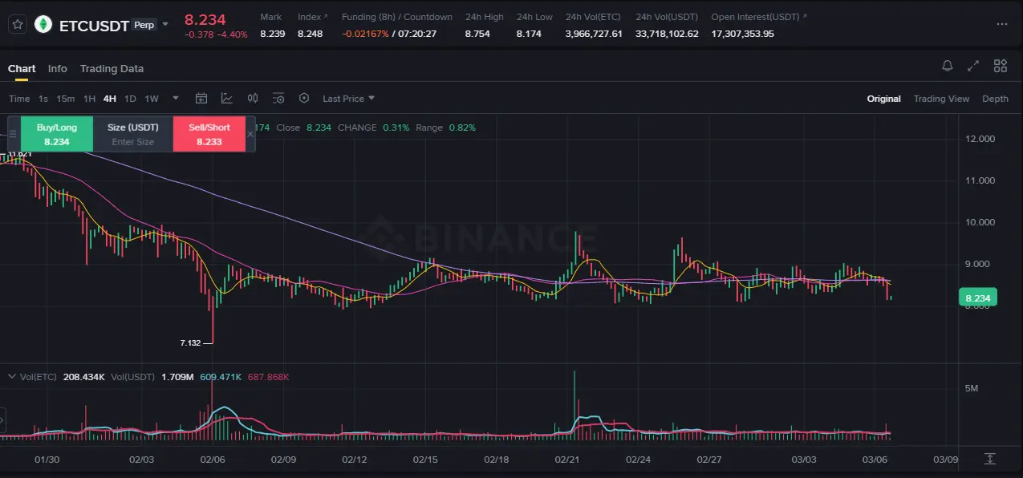Click the 03/06 date axis label

point(875,460)
